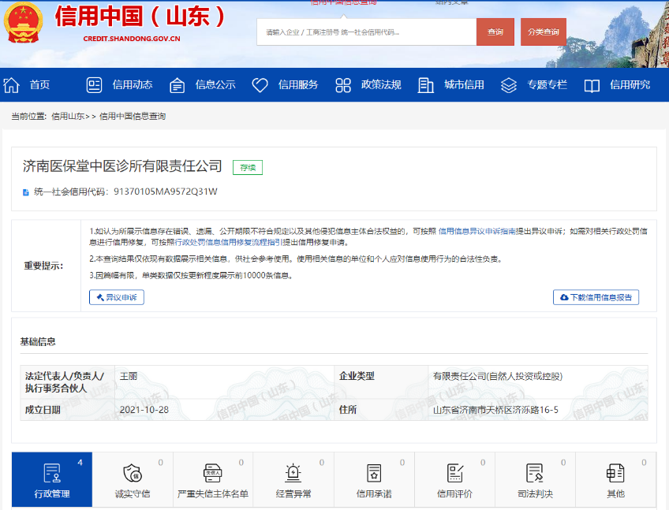The image size is (669, 510).
Task: Click the CREDIT.SHANDONG.GOV.CN text
Action: point(132,39)
